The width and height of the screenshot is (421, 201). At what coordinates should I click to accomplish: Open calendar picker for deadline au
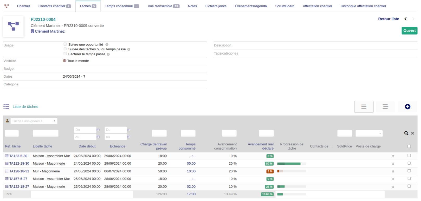pos(129,137)
